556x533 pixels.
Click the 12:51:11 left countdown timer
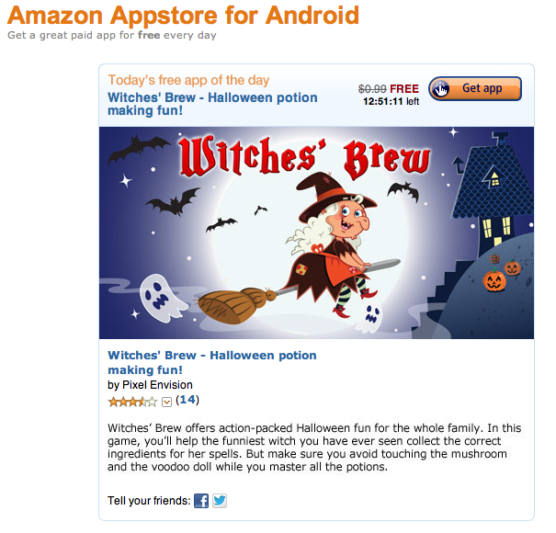[391, 101]
